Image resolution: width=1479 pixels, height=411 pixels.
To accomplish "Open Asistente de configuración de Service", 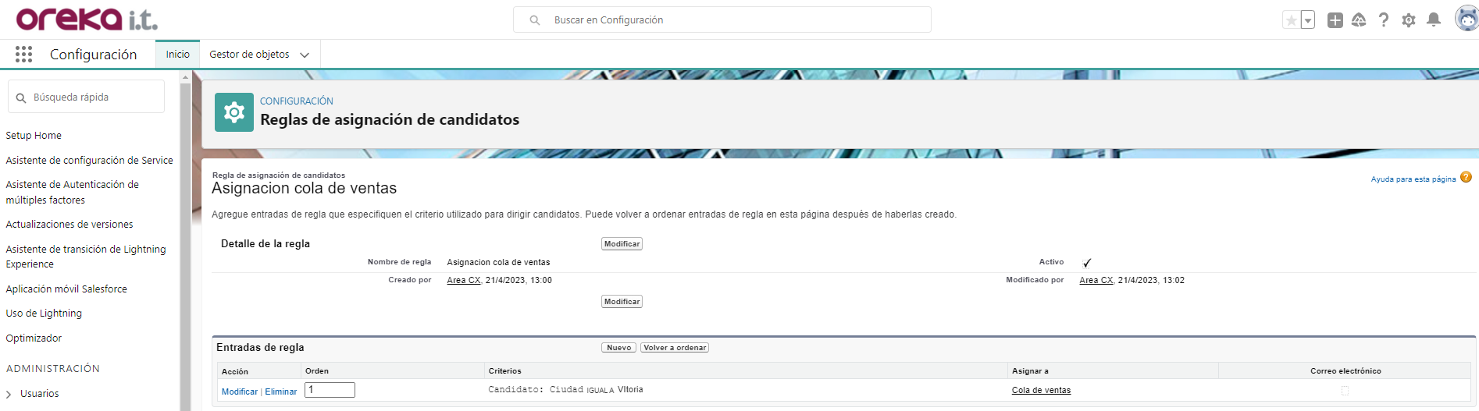I will coord(89,160).
